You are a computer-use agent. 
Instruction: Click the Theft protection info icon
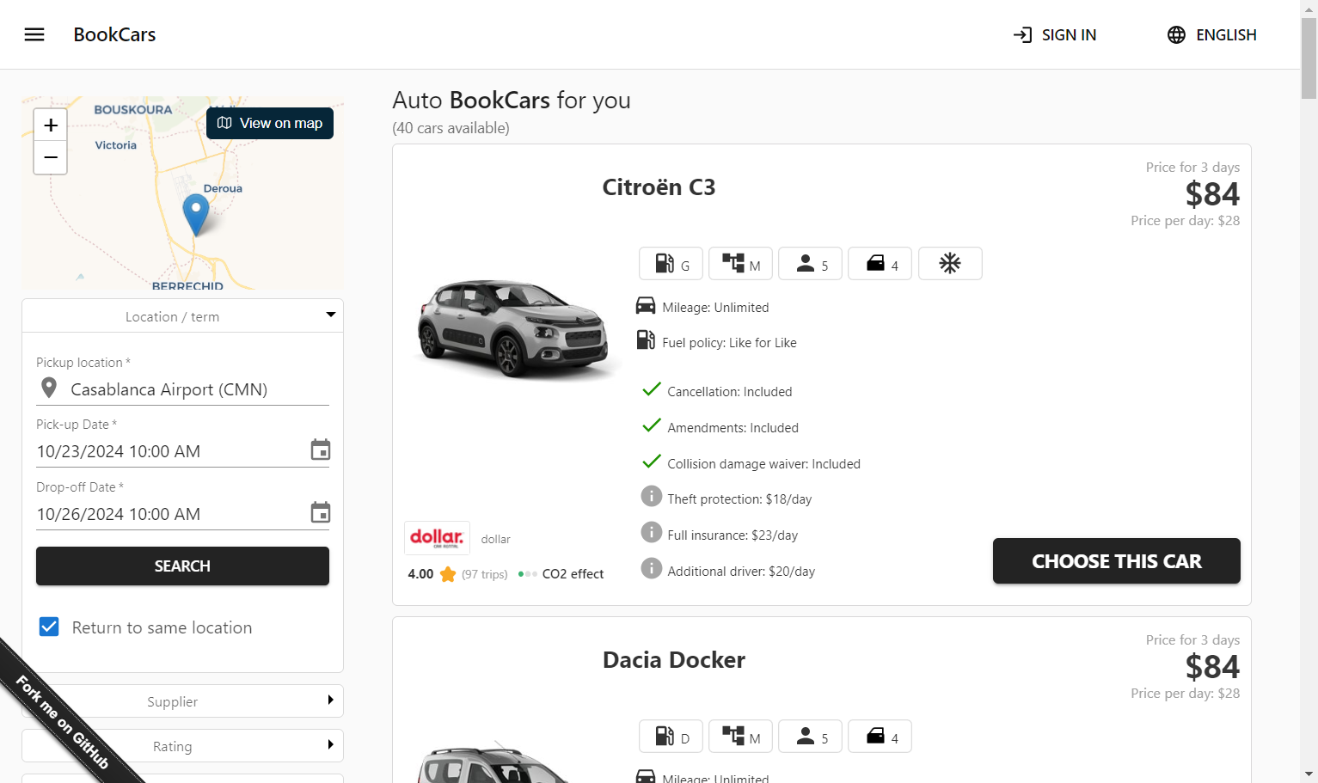click(652, 496)
